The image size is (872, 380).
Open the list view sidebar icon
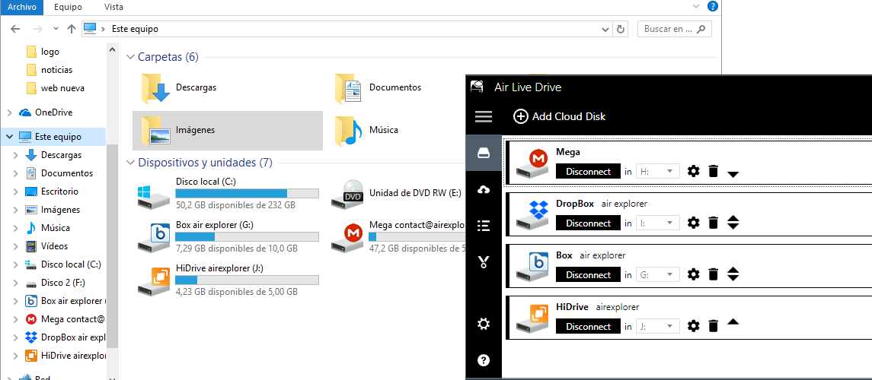484,225
